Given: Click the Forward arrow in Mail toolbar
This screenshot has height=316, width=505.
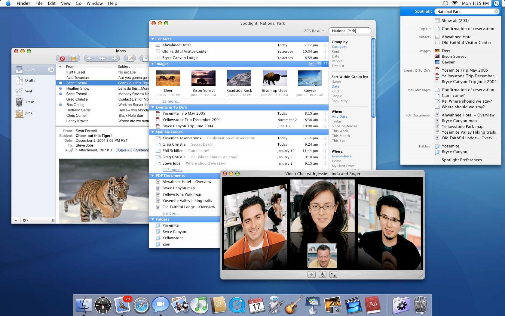Looking at the screenshot, I should click(114, 58).
